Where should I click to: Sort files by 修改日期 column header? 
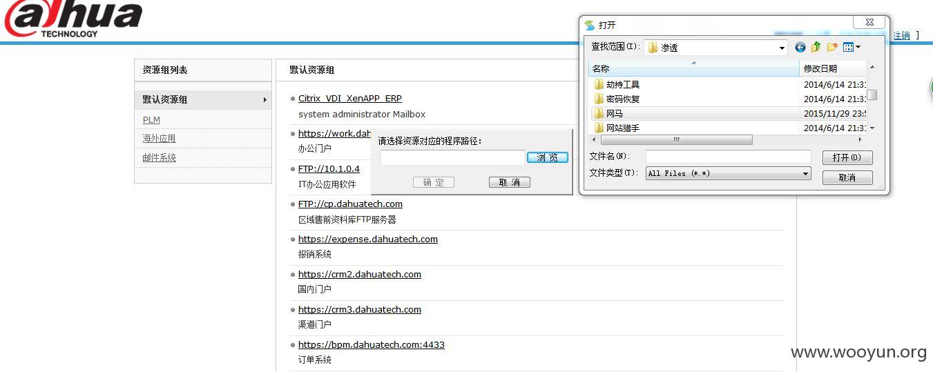[x=833, y=68]
